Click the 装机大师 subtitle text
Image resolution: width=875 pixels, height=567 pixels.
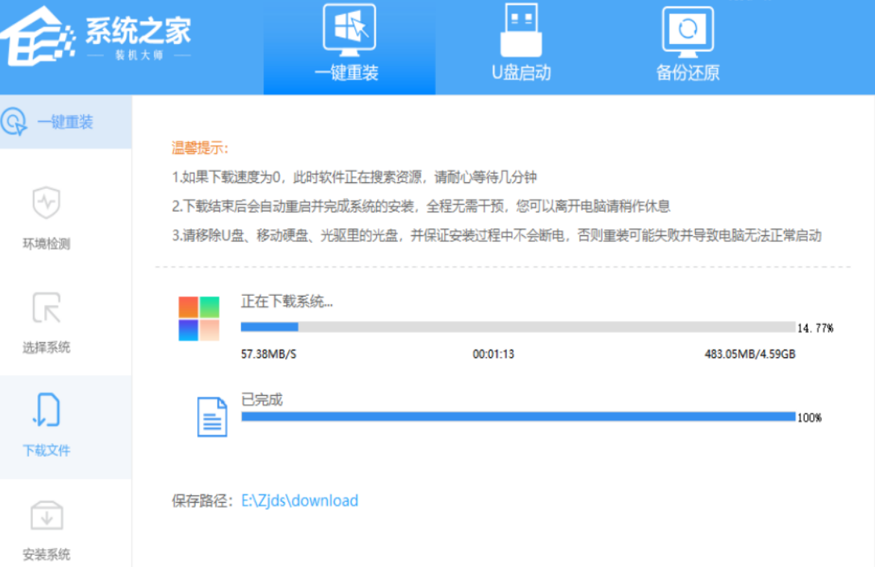tap(140, 55)
